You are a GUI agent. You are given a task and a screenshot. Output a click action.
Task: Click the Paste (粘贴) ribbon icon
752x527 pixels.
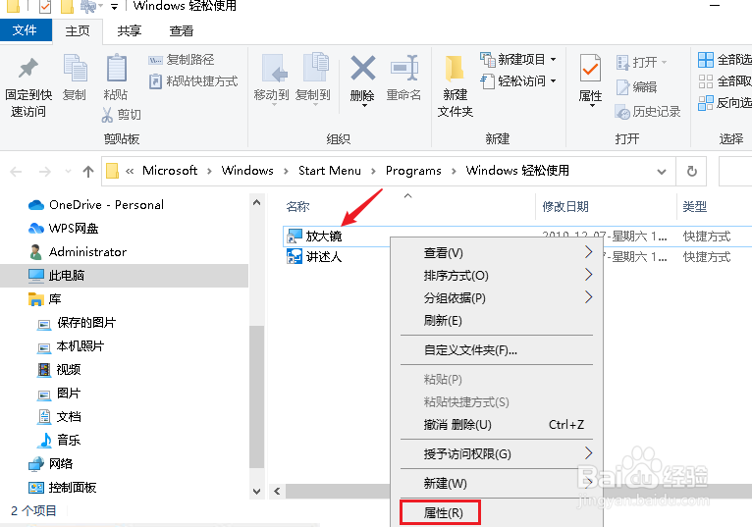(116, 68)
